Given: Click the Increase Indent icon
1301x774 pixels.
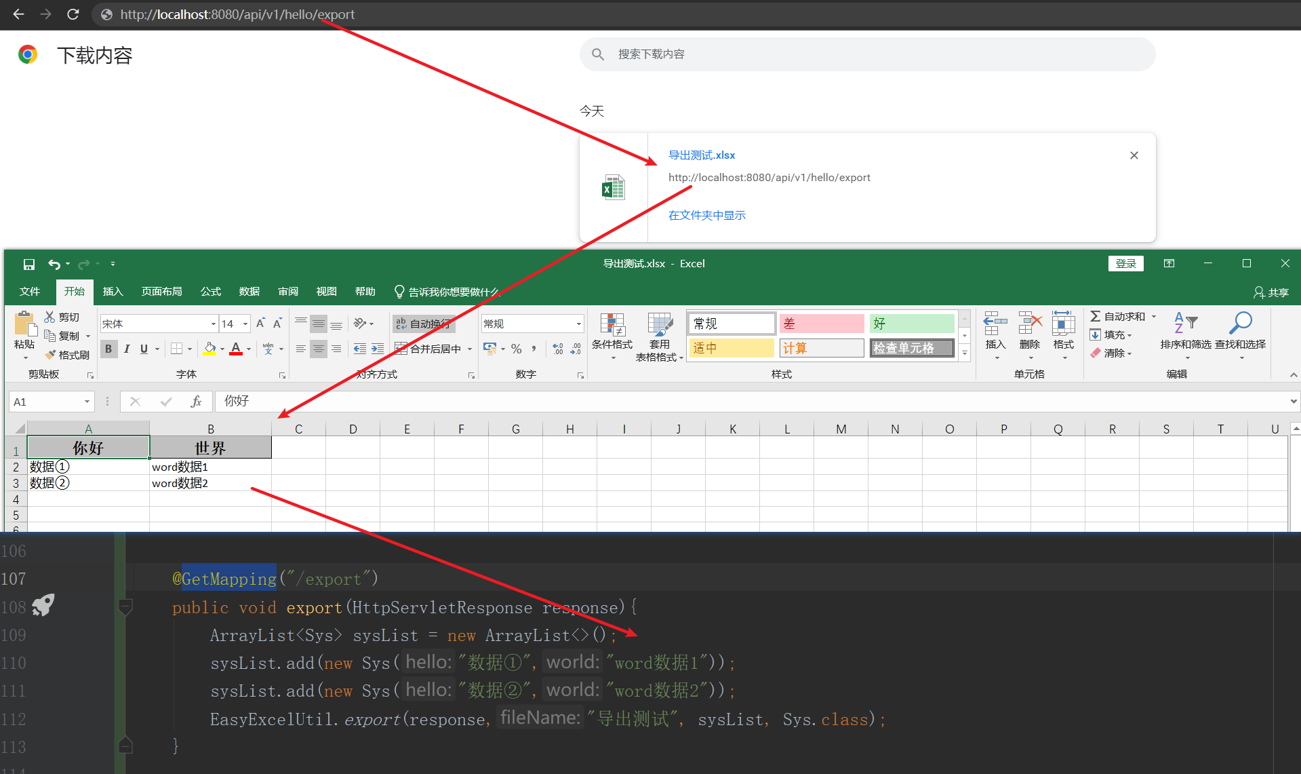Looking at the screenshot, I should click(x=378, y=349).
